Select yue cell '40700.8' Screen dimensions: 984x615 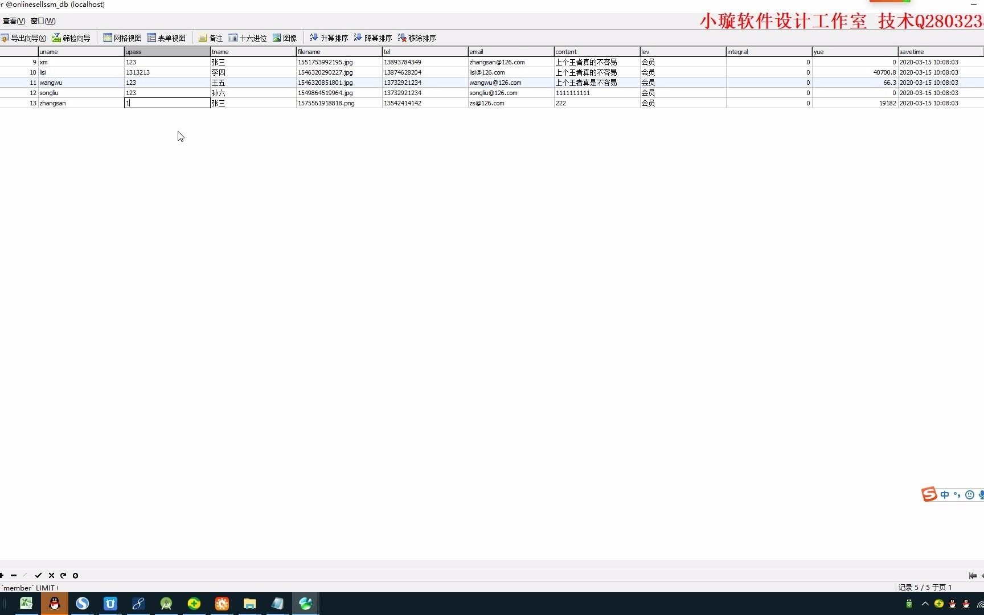pyautogui.click(x=855, y=72)
